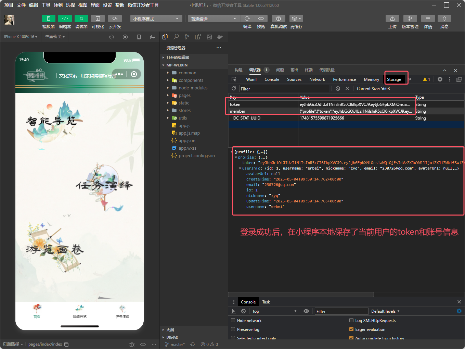This screenshot has height=349, width=465.
Task: Open the project.config.json file
Action: (x=197, y=155)
